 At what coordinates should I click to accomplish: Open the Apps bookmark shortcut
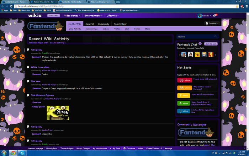pos(5,10)
